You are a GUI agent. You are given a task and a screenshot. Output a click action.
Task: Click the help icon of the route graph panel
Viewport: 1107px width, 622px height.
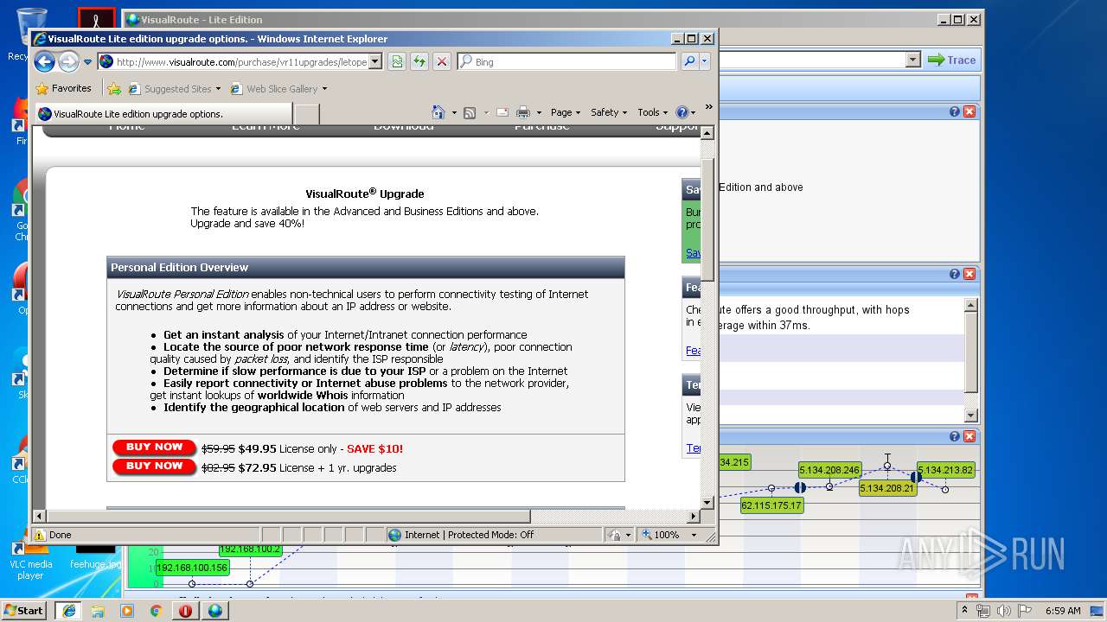[x=955, y=436]
